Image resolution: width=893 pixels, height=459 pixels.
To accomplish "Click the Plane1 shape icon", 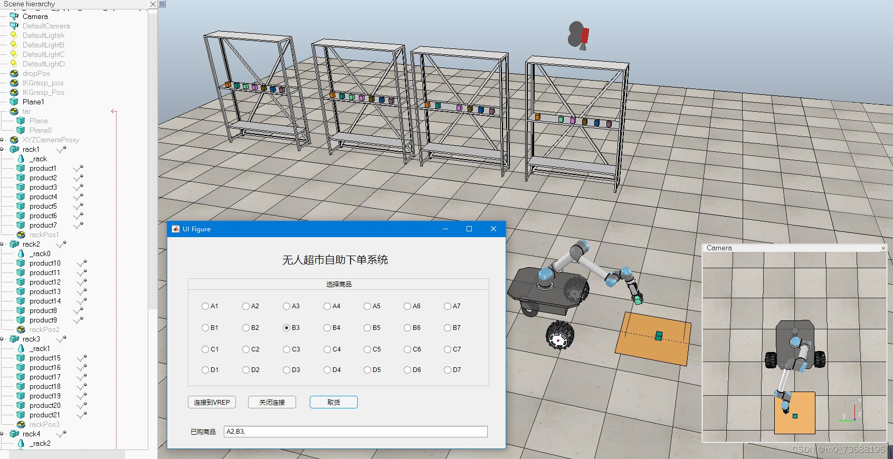I will 14,102.
